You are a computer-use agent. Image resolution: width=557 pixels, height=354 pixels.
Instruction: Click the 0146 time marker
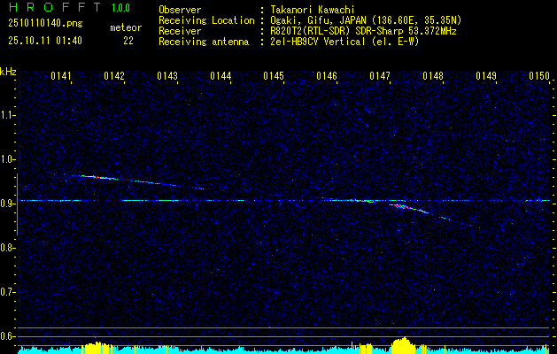(327, 76)
